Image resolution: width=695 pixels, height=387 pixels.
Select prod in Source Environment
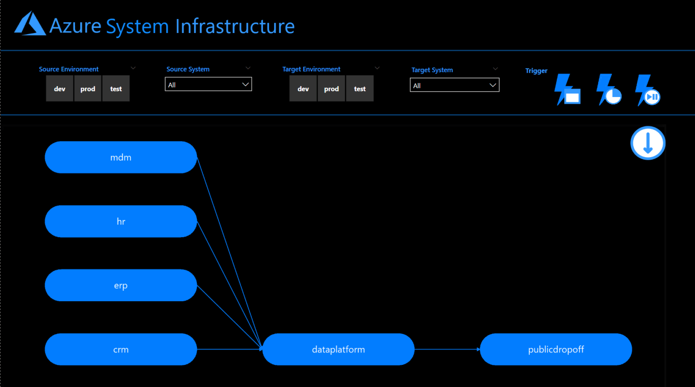click(88, 88)
